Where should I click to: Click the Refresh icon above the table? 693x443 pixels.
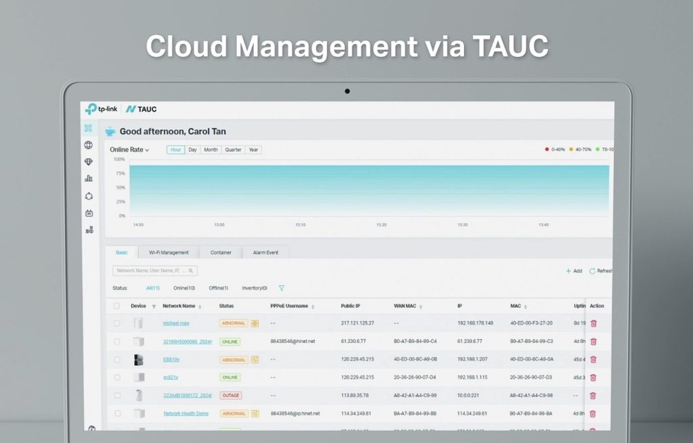coord(592,271)
